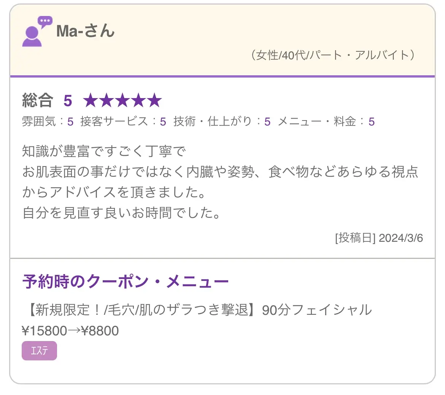The height and width of the screenshot is (395, 445).
Task: Click the 投稿日 2024/3/6 date
Action: [x=379, y=238]
